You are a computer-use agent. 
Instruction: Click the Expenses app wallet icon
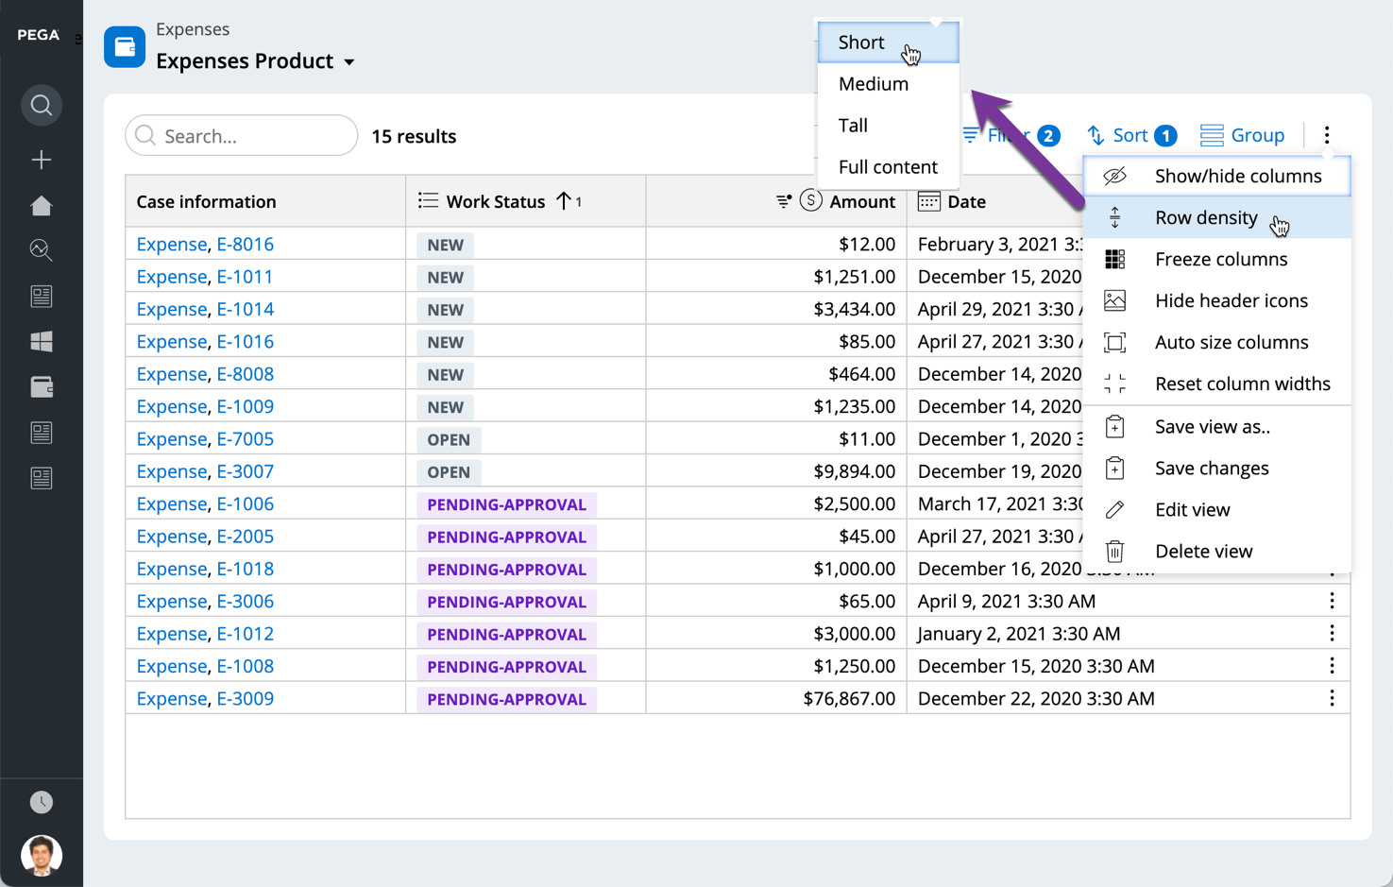click(125, 47)
